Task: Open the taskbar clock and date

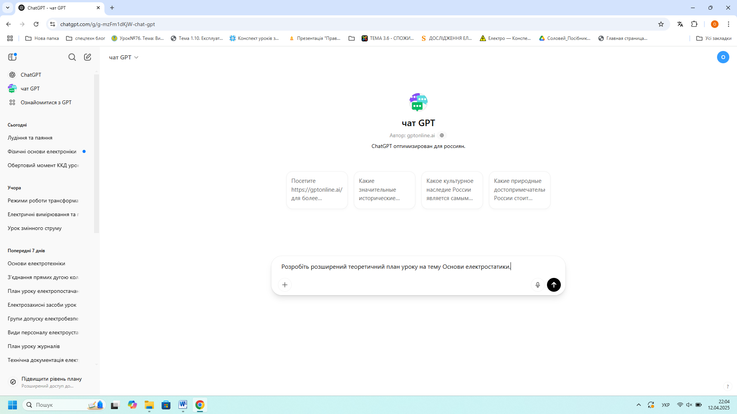Action: (719, 405)
